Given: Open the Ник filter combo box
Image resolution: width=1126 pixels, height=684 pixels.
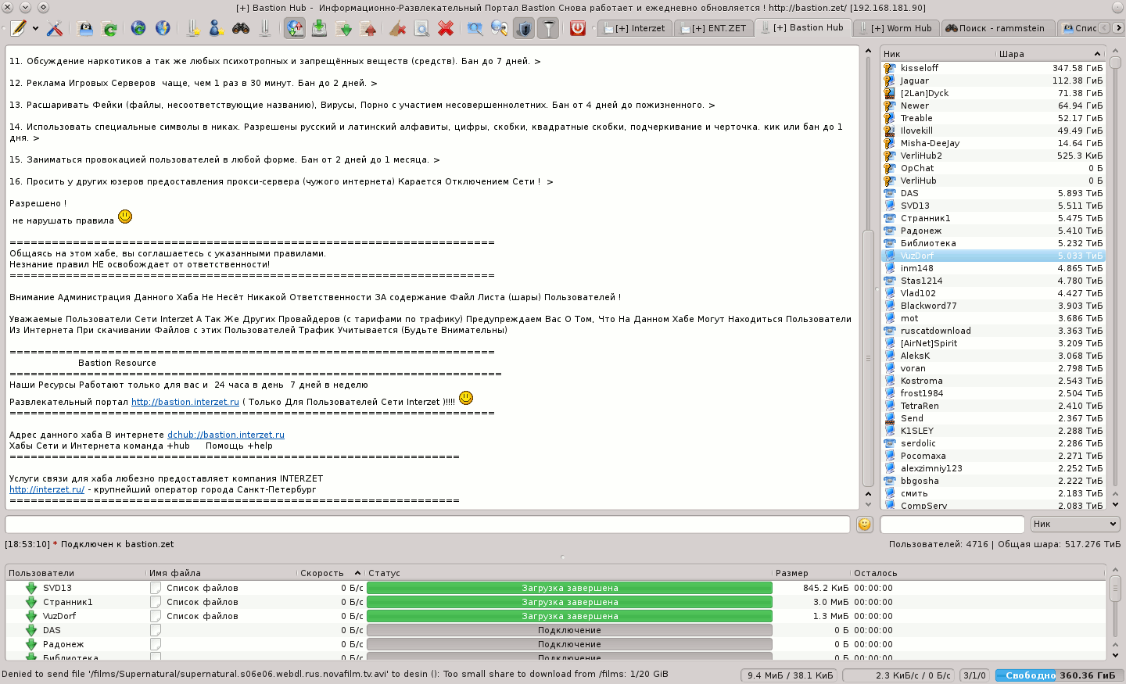Looking at the screenshot, I should pyautogui.click(x=1074, y=525).
